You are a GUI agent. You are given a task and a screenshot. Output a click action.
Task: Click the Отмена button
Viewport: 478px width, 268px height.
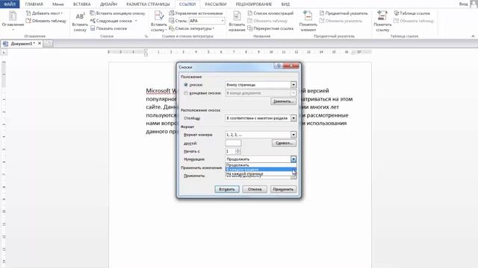tap(255, 189)
